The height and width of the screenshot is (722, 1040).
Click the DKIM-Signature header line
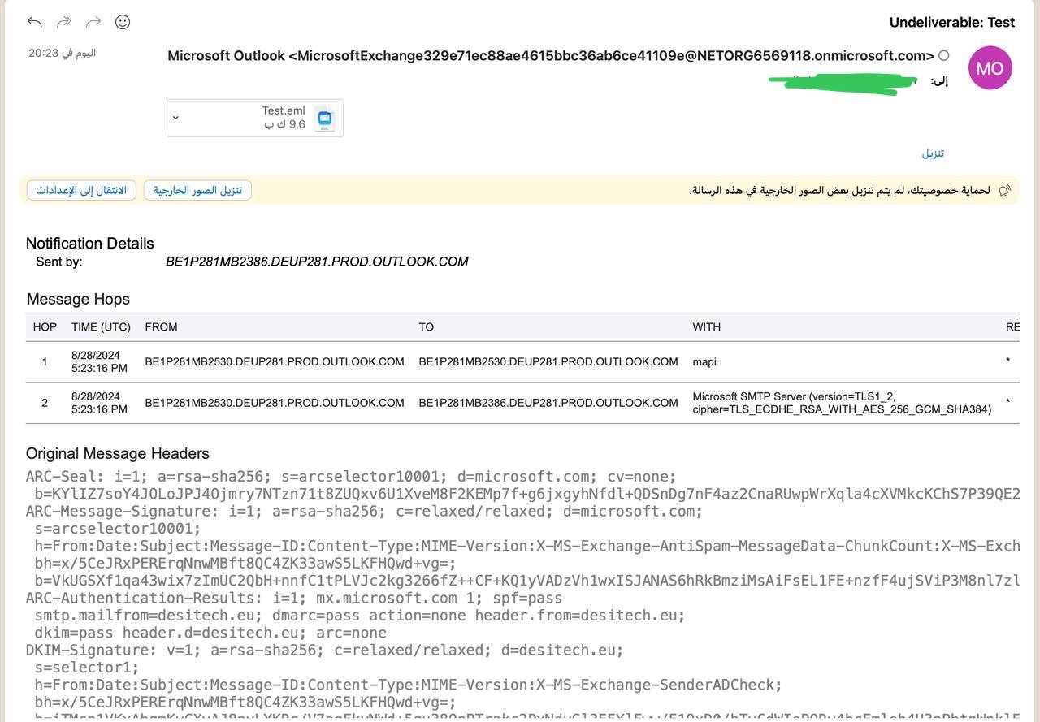click(x=325, y=651)
